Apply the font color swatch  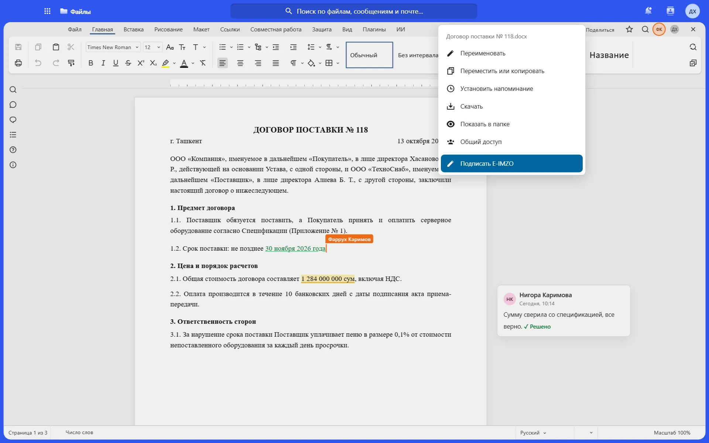click(x=184, y=63)
